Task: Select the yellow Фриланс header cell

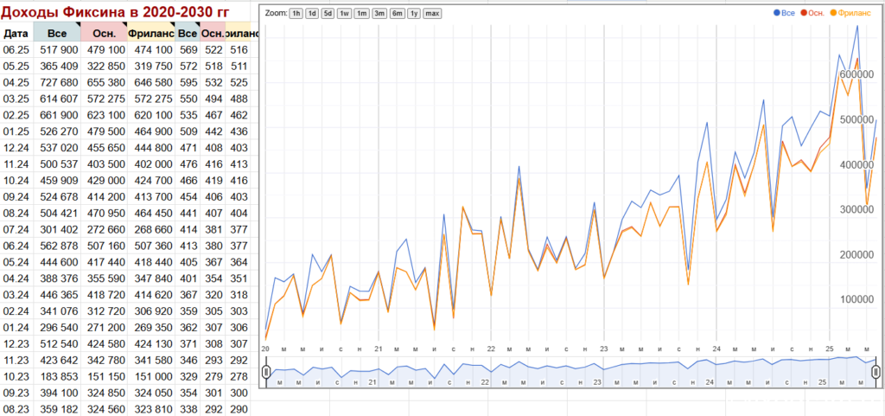Action: (151, 34)
